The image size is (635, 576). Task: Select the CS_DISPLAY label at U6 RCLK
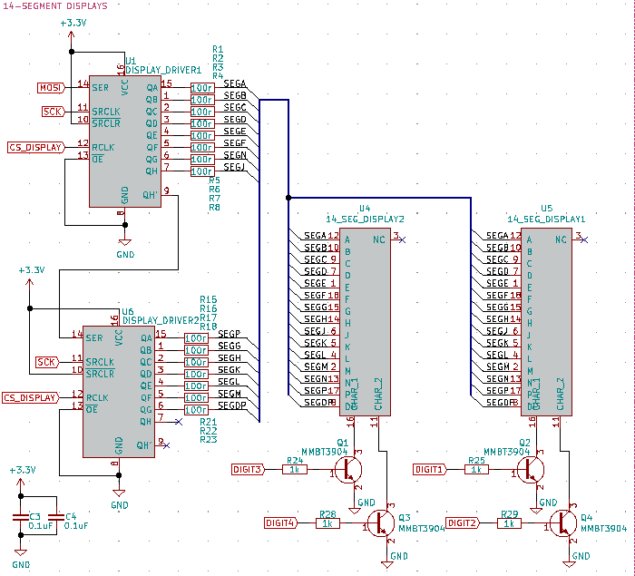(x=30, y=398)
